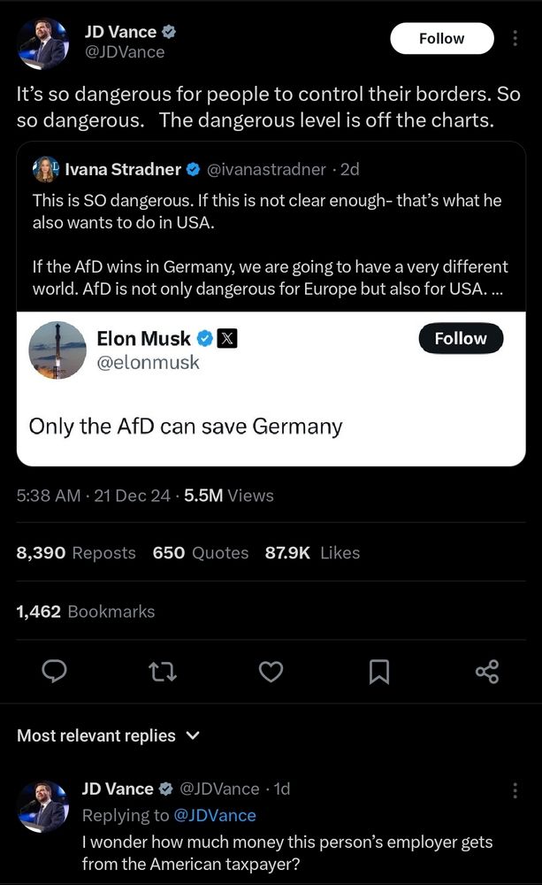Expand the Most relevant replies dropdown
The height and width of the screenshot is (885, 542).
(x=193, y=735)
